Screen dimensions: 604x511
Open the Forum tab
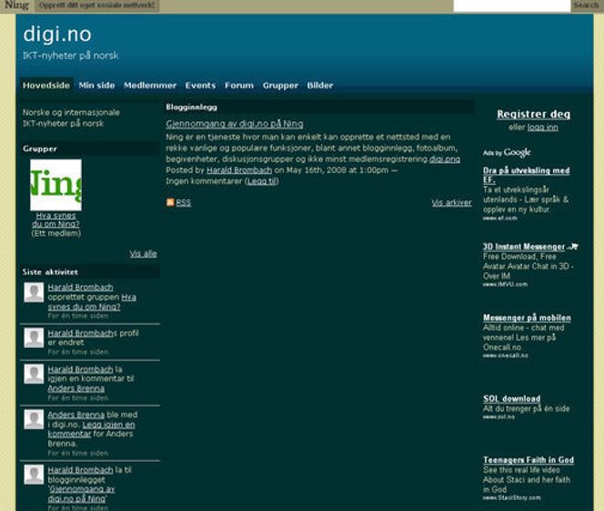[239, 86]
